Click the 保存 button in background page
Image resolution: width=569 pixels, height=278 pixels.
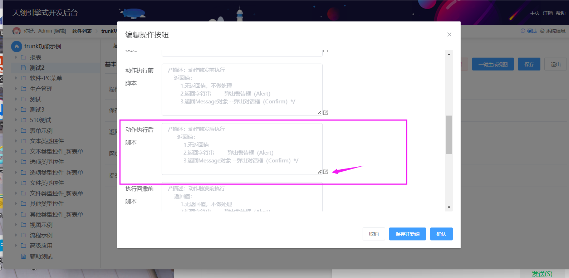click(x=529, y=64)
